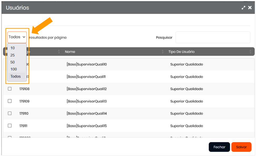The height and width of the screenshot is (156, 256).
Task: Choose 100 in the page size list
Action: [14, 69]
